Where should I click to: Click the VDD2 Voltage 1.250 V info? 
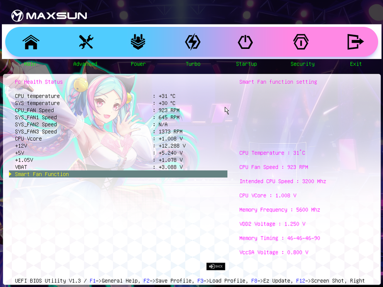click(x=272, y=224)
